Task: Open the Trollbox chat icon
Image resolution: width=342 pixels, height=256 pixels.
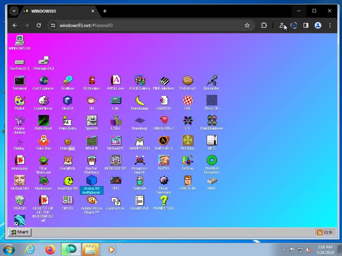Action: (67, 83)
